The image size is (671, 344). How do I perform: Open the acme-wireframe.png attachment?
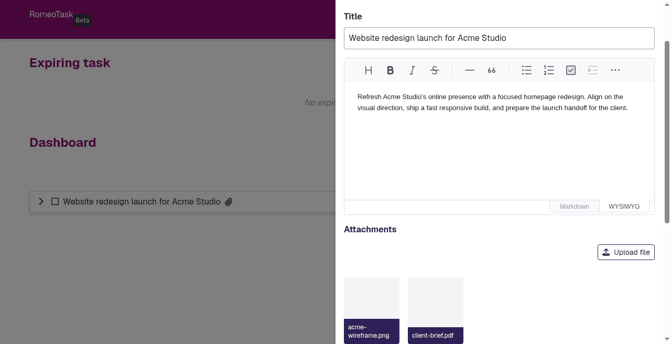[372, 310]
